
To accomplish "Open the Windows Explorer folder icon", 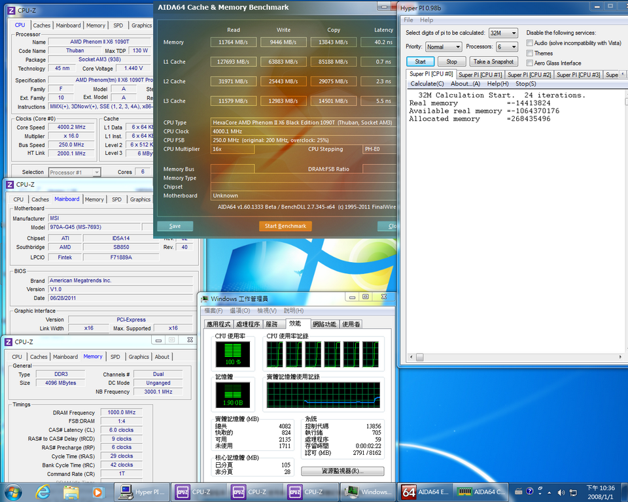I will [71, 492].
